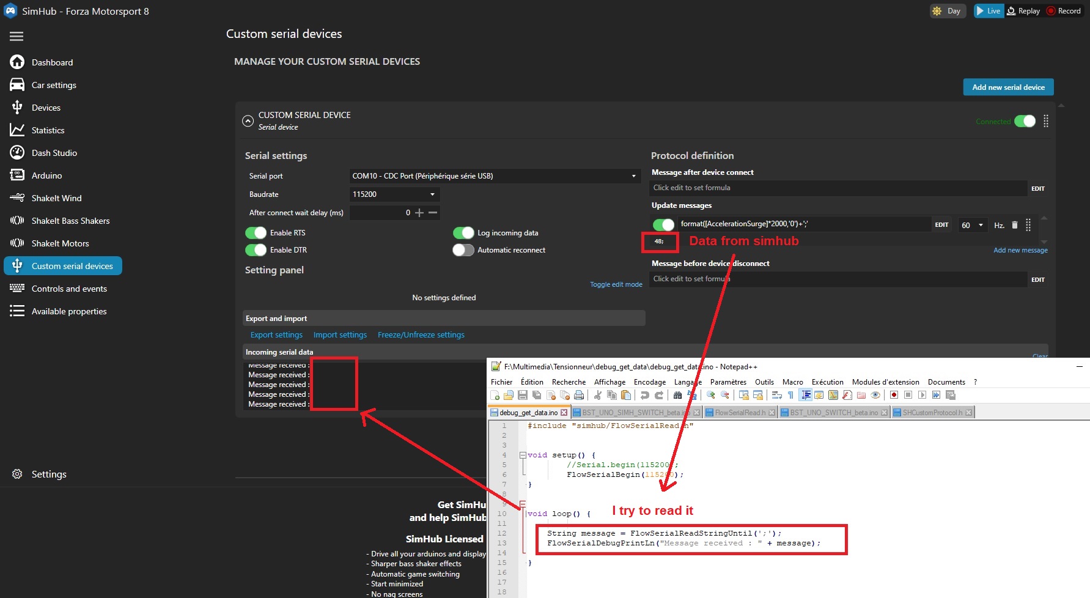The height and width of the screenshot is (598, 1090).
Task: Collapse the Custom Serial Device panel
Action: (248, 121)
